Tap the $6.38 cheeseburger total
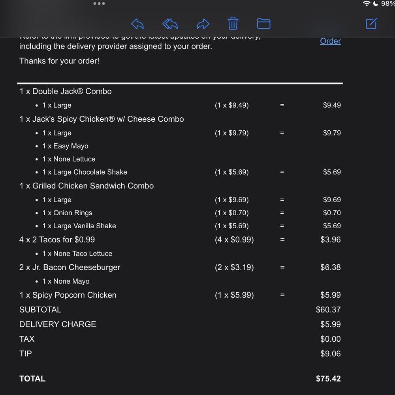This screenshot has height=395, width=395. point(331,267)
